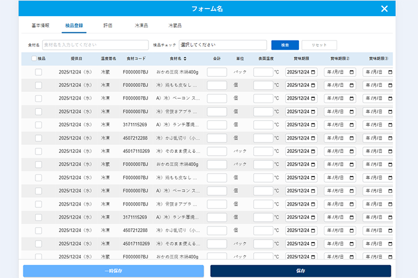This screenshot has width=418, height=278.
Task: Select the 検品登録 tab
Action: [x=74, y=25]
